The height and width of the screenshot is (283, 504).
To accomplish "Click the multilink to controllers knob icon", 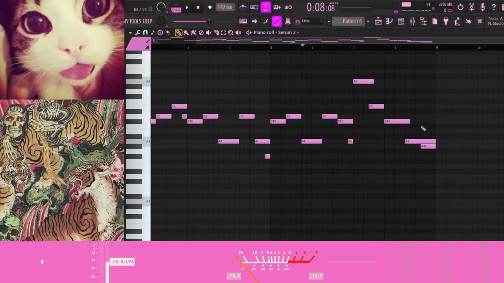I will coord(288,21).
